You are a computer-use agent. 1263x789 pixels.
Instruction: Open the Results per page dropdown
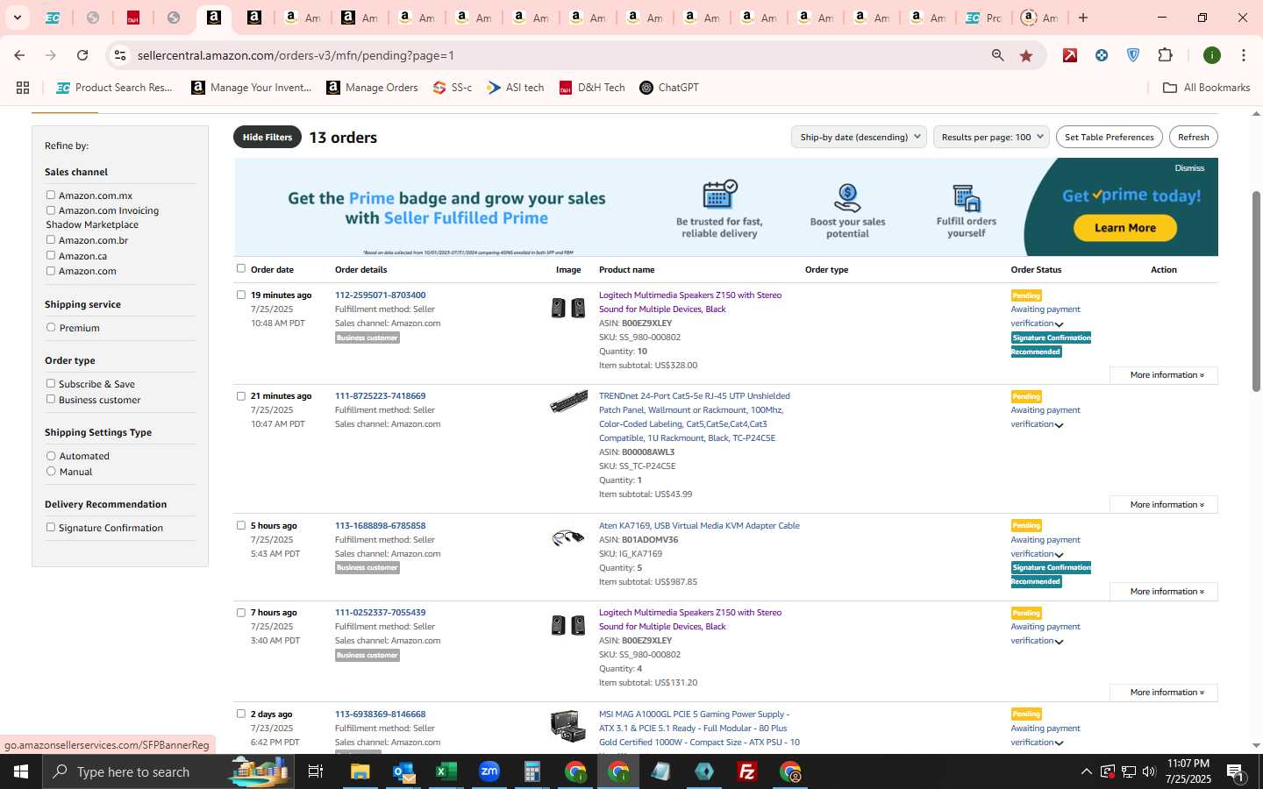[991, 137]
